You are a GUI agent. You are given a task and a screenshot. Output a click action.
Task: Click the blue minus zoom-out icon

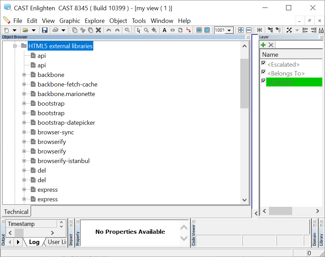(249, 30)
